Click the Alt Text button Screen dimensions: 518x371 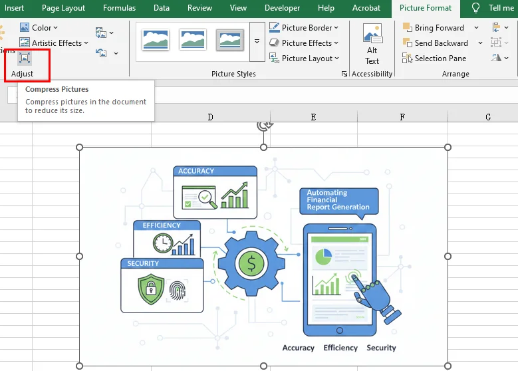tap(372, 45)
